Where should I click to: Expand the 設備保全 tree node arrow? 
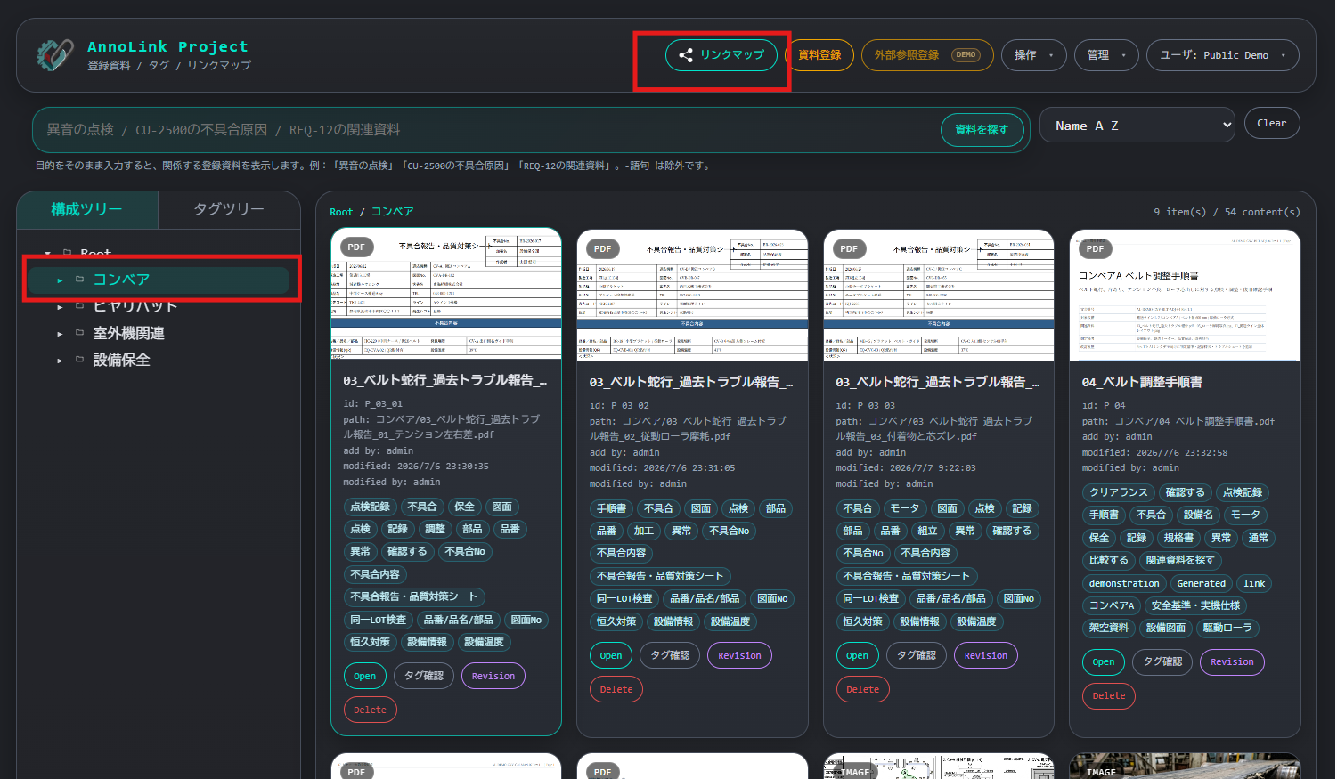point(60,361)
